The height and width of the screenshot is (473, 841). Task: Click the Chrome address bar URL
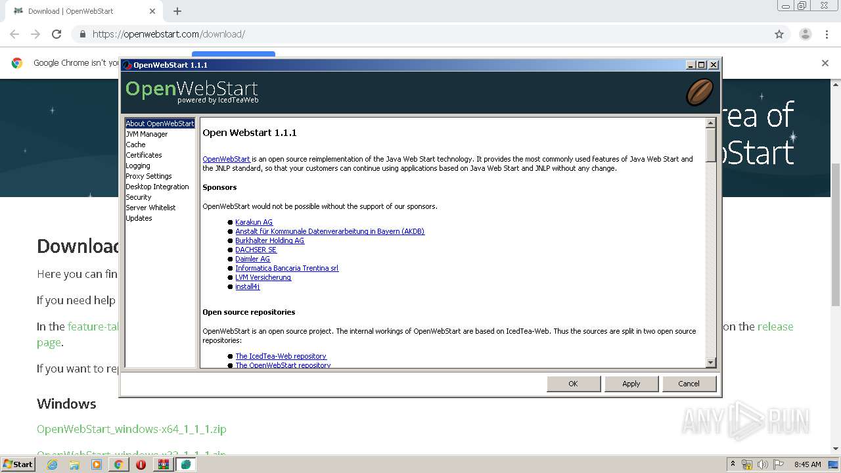pyautogui.click(x=169, y=34)
